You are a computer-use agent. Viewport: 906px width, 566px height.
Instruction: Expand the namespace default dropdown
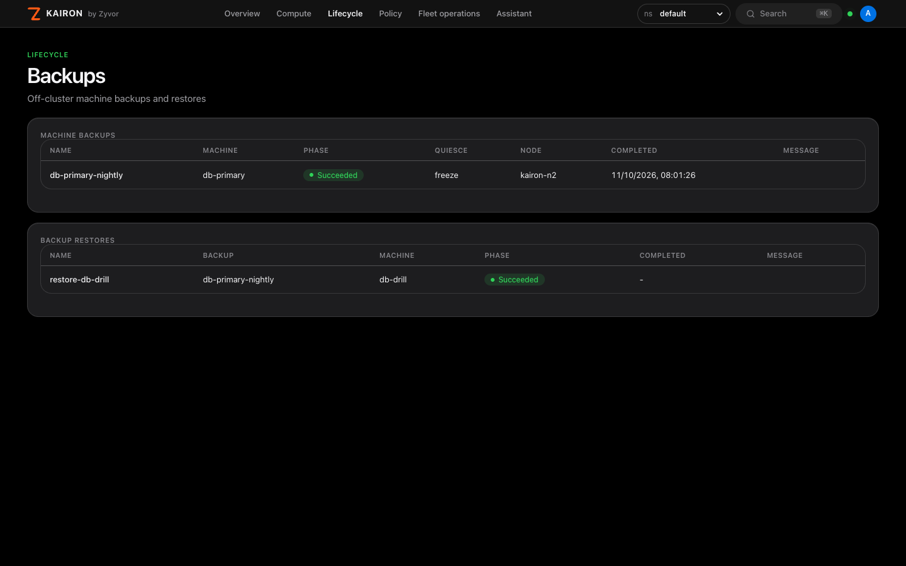coord(683,14)
